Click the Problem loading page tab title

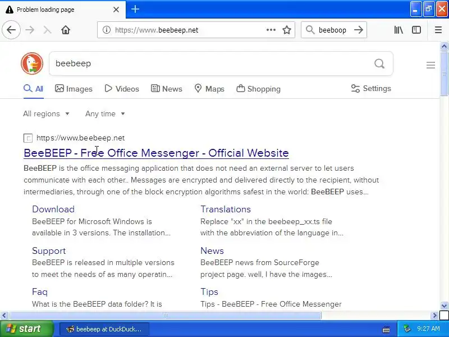tap(45, 10)
